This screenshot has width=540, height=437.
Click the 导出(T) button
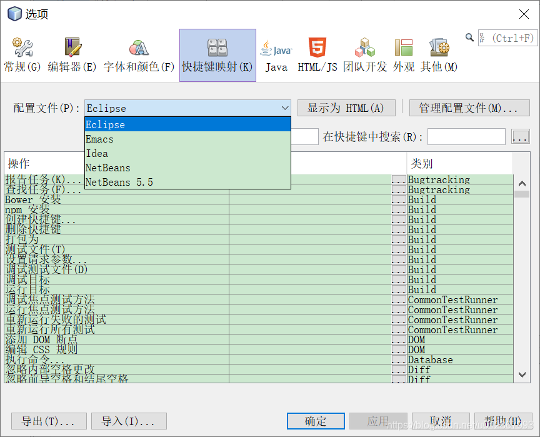click(48, 421)
